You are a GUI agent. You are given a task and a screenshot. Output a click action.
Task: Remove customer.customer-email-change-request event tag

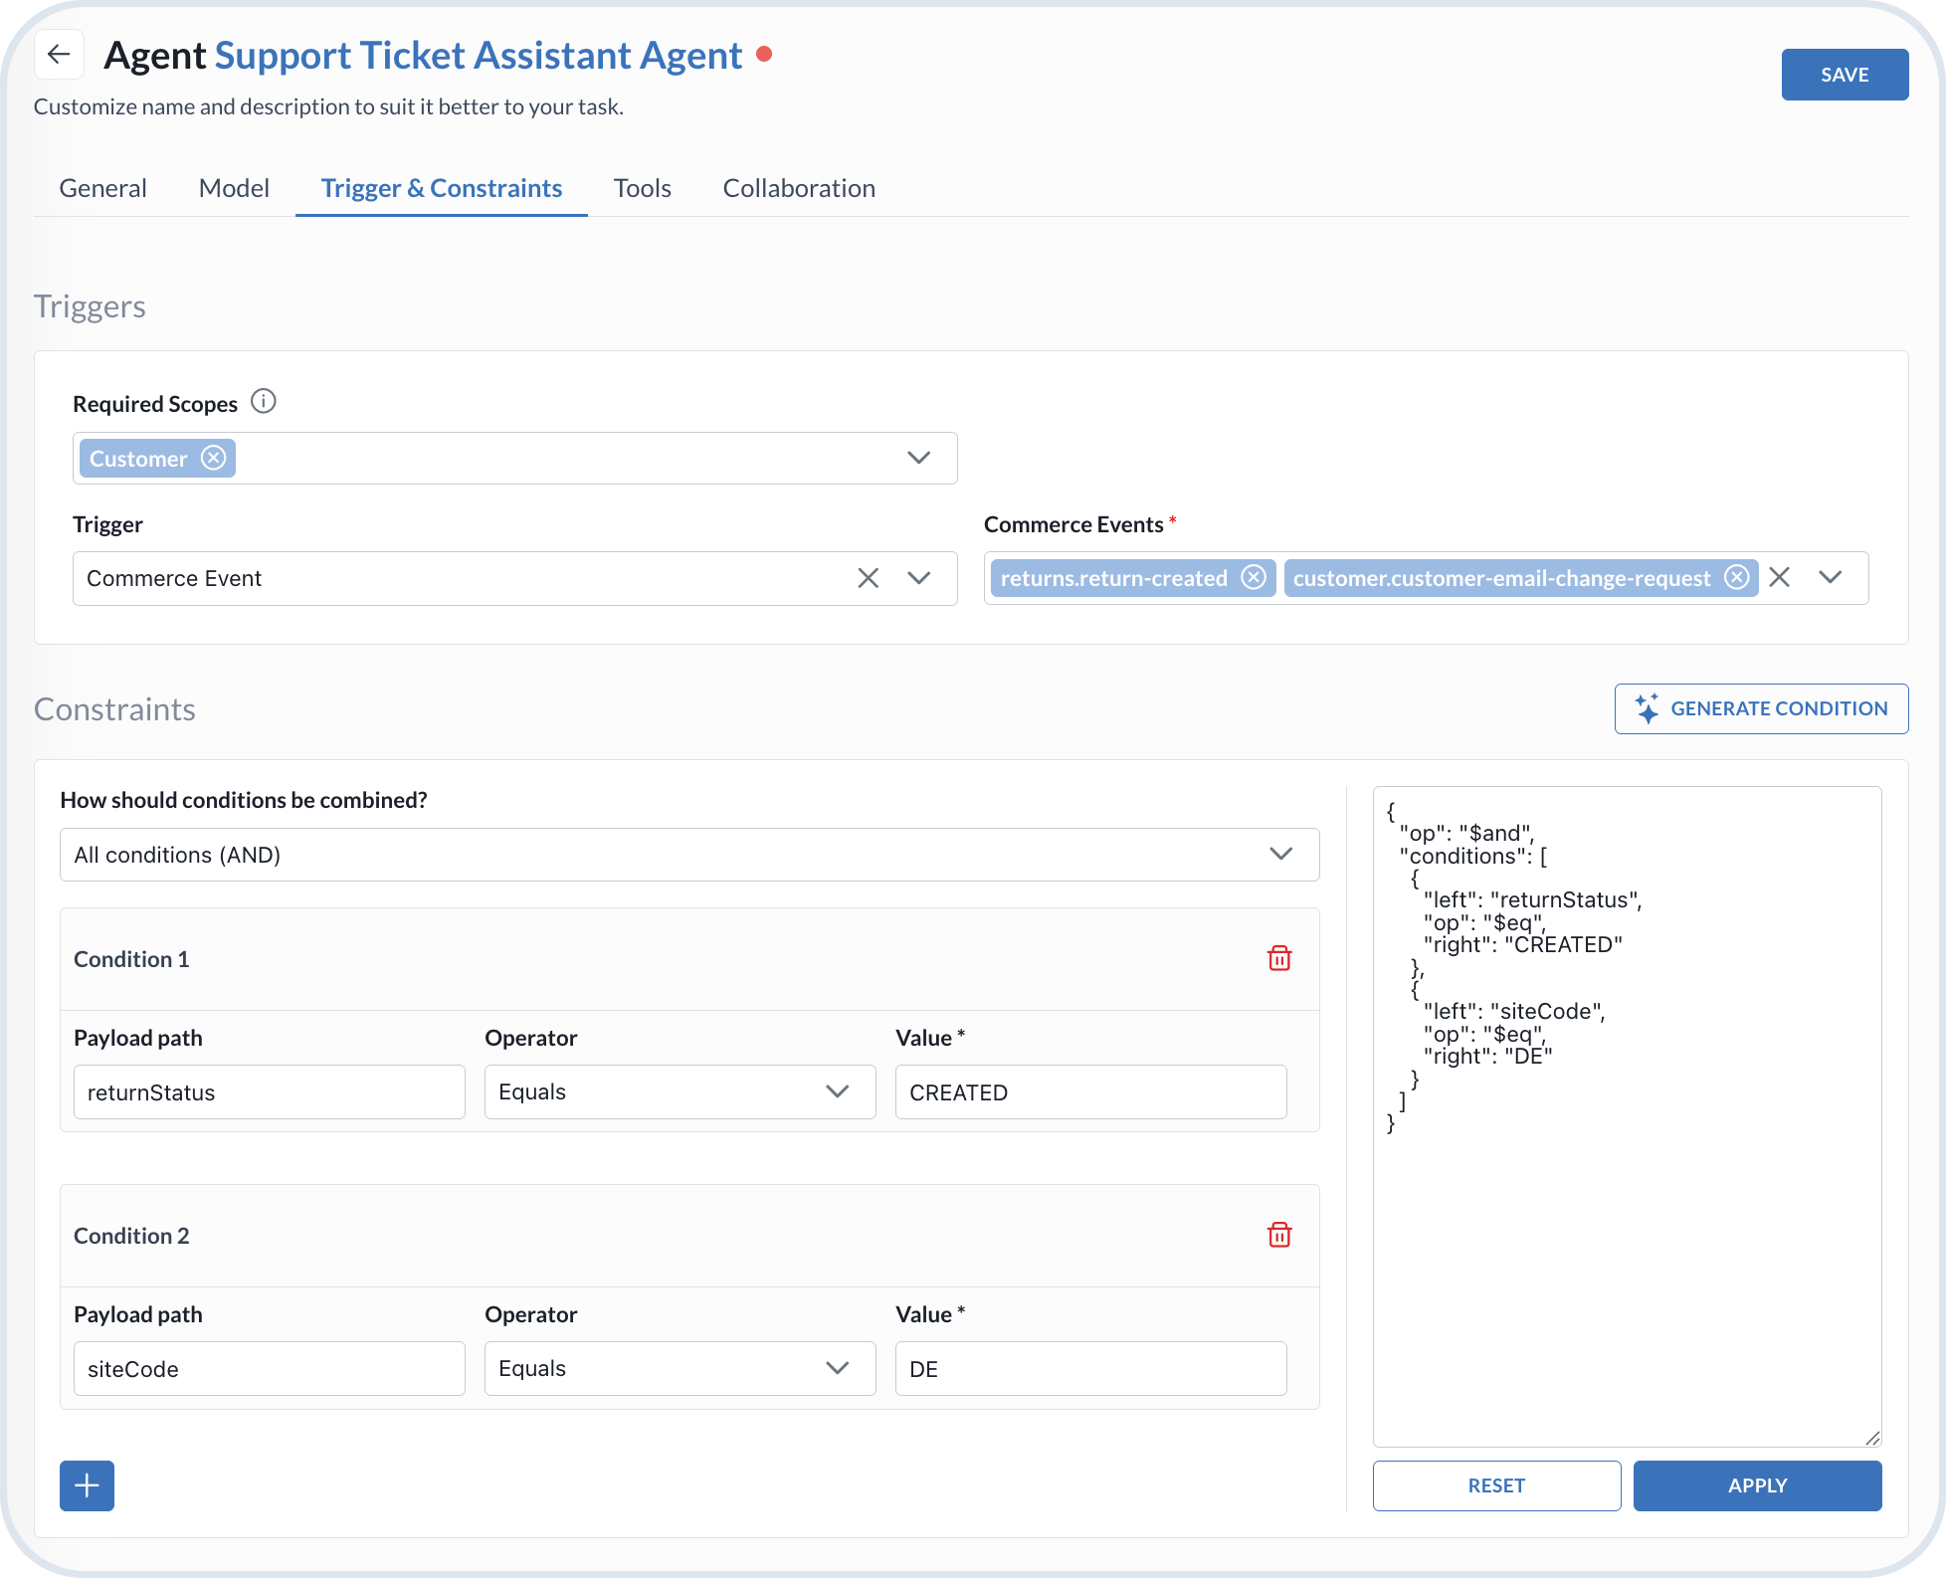click(x=1736, y=577)
